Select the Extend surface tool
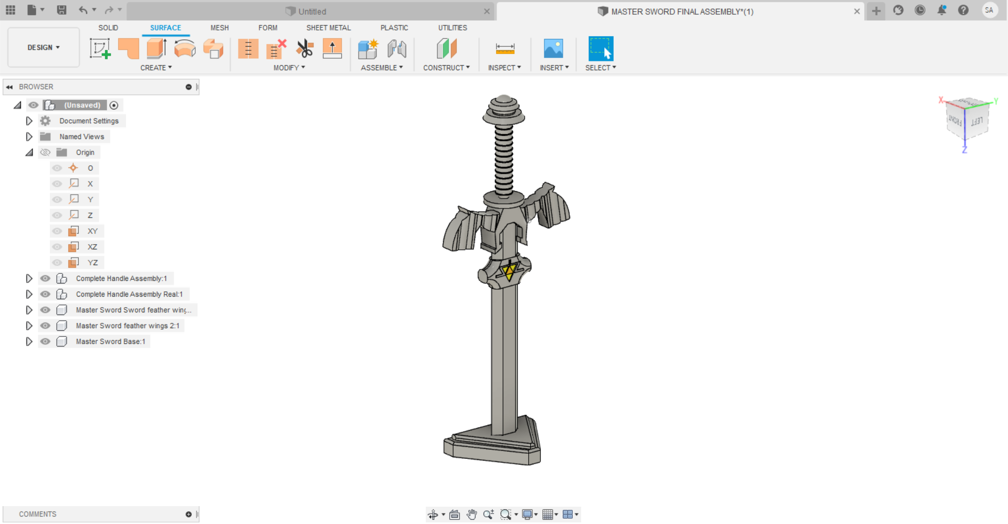 tap(332, 49)
